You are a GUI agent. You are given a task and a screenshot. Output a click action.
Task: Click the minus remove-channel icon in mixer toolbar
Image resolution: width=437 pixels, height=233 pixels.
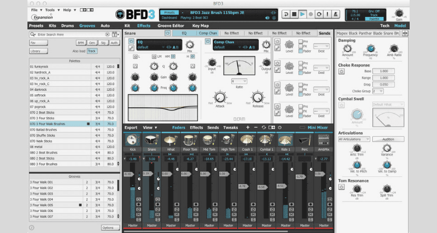256,128
